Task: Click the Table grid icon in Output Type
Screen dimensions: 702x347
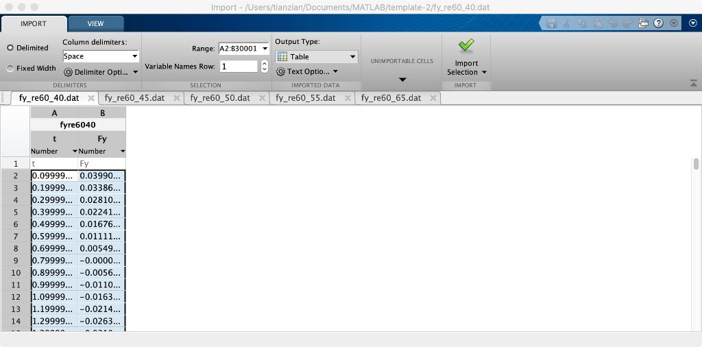Action: click(x=282, y=57)
